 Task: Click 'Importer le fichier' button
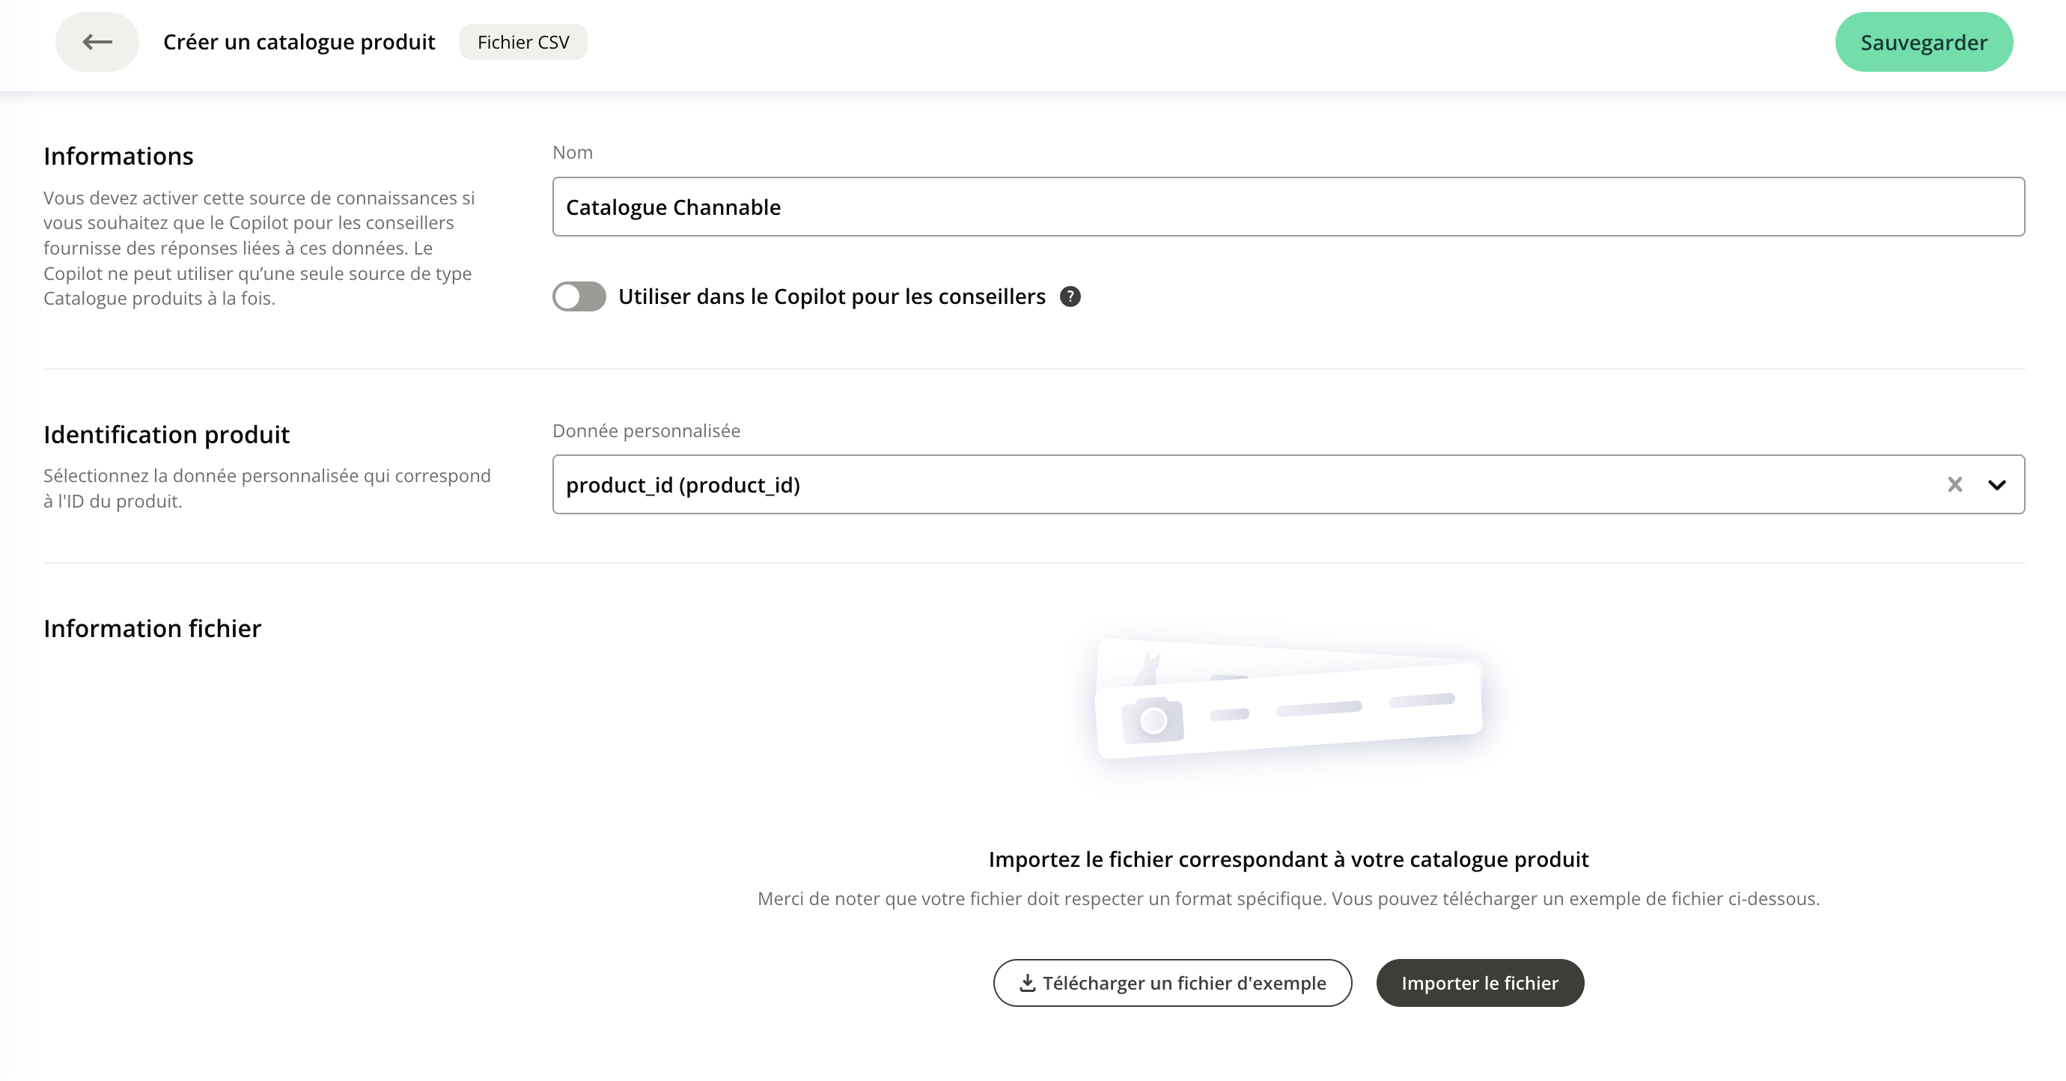coord(1480,982)
